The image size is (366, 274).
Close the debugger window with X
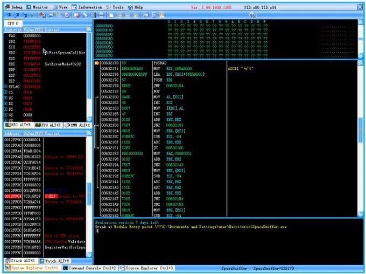point(359,7)
